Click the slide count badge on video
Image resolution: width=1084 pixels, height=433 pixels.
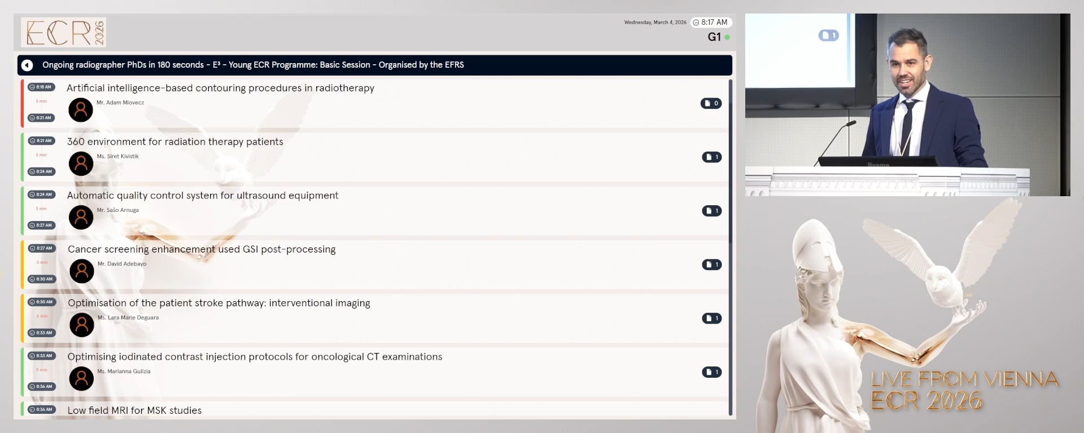tap(828, 36)
